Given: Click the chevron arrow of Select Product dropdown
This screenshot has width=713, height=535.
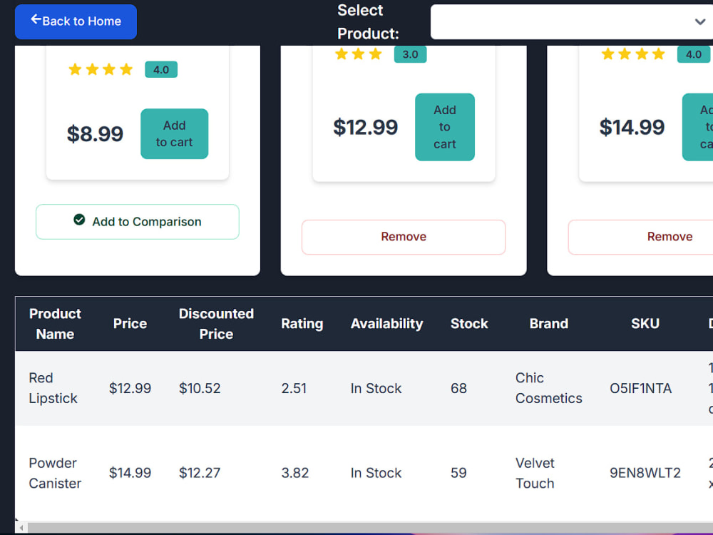Looking at the screenshot, I should pyautogui.click(x=700, y=21).
